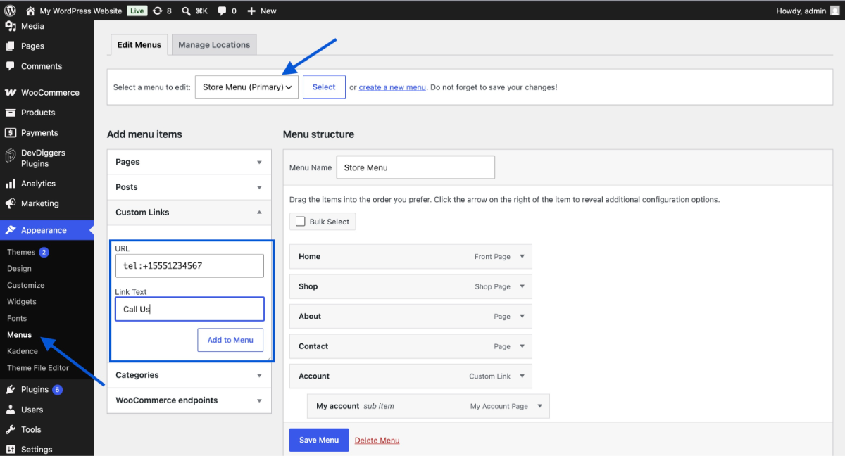Click the create a new menu link
The width and height of the screenshot is (845, 456).
coord(392,87)
